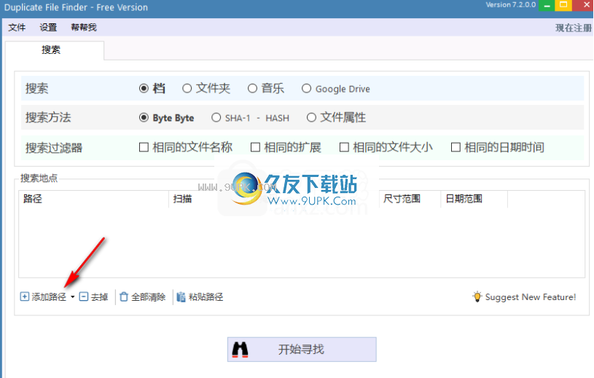
Task: Click the 添加路径 plus icon
Action: pos(24,296)
